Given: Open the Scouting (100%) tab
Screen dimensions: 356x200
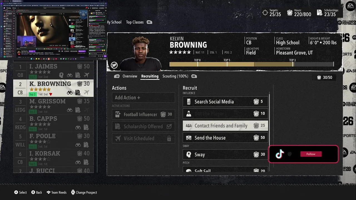Looking at the screenshot, I should (x=175, y=76).
